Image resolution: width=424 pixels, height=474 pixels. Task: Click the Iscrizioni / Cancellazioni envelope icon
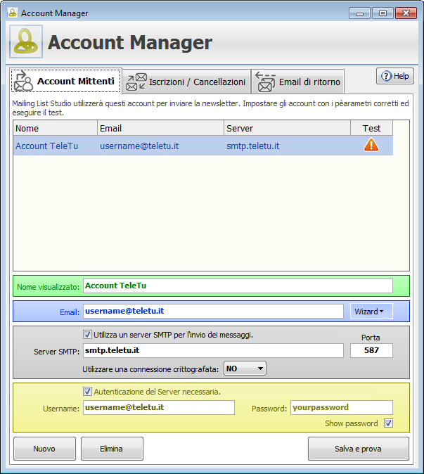click(136, 82)
